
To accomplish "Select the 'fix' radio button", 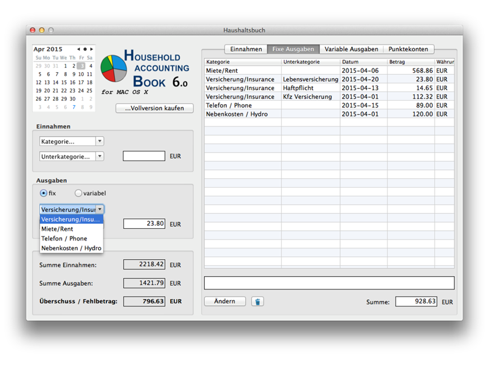I will 43,193.
